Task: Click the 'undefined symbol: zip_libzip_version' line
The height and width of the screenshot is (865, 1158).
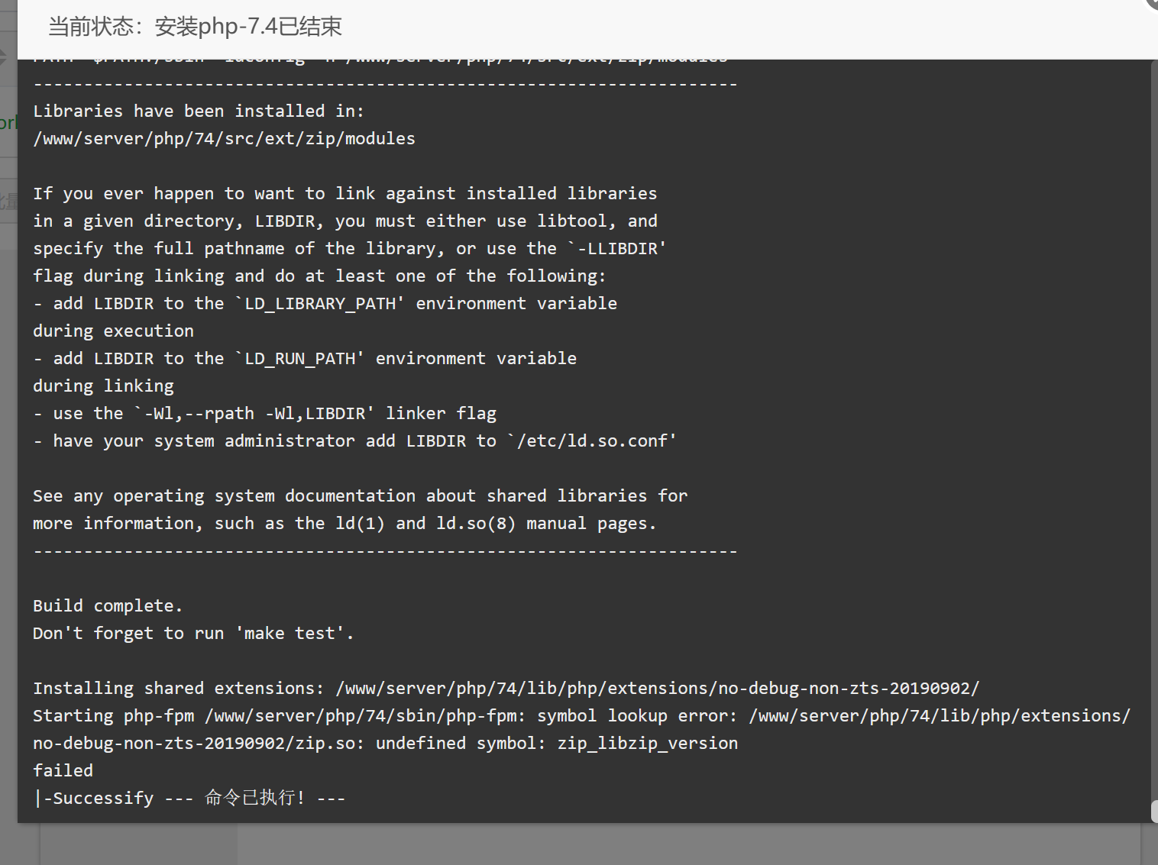Action: pyautogui.click(x=385, y=744)
